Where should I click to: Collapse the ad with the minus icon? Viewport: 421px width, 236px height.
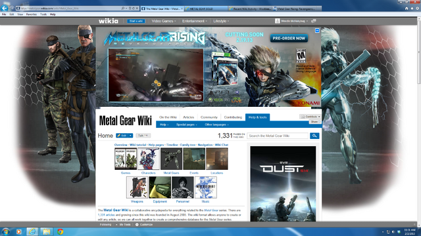click(317, 31)
